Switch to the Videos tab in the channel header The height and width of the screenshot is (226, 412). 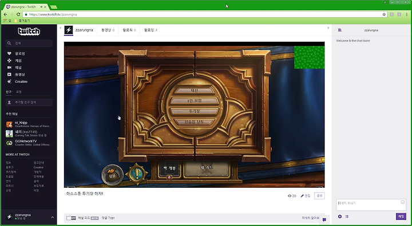pos(108,30)
